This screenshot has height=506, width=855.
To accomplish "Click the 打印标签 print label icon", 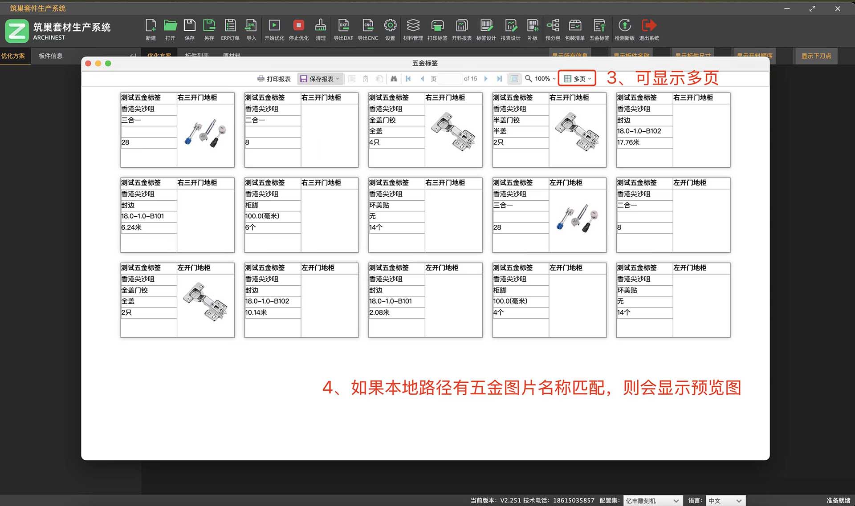I will pyautogui.click(x=437, y=30).
